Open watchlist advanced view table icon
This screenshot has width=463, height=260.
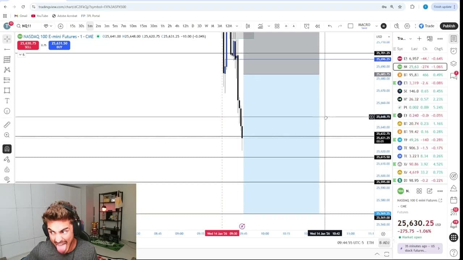tap(430, 39)
